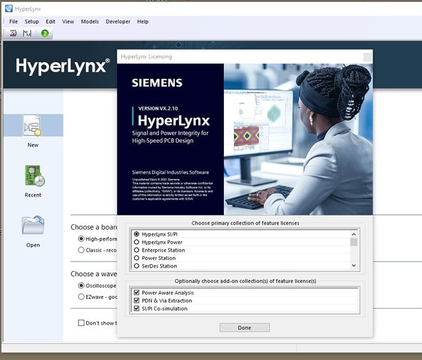This screenshot has height=360, width=422.
Task: Select Enterprise Station license option
Action: click(x=137, y=250)
